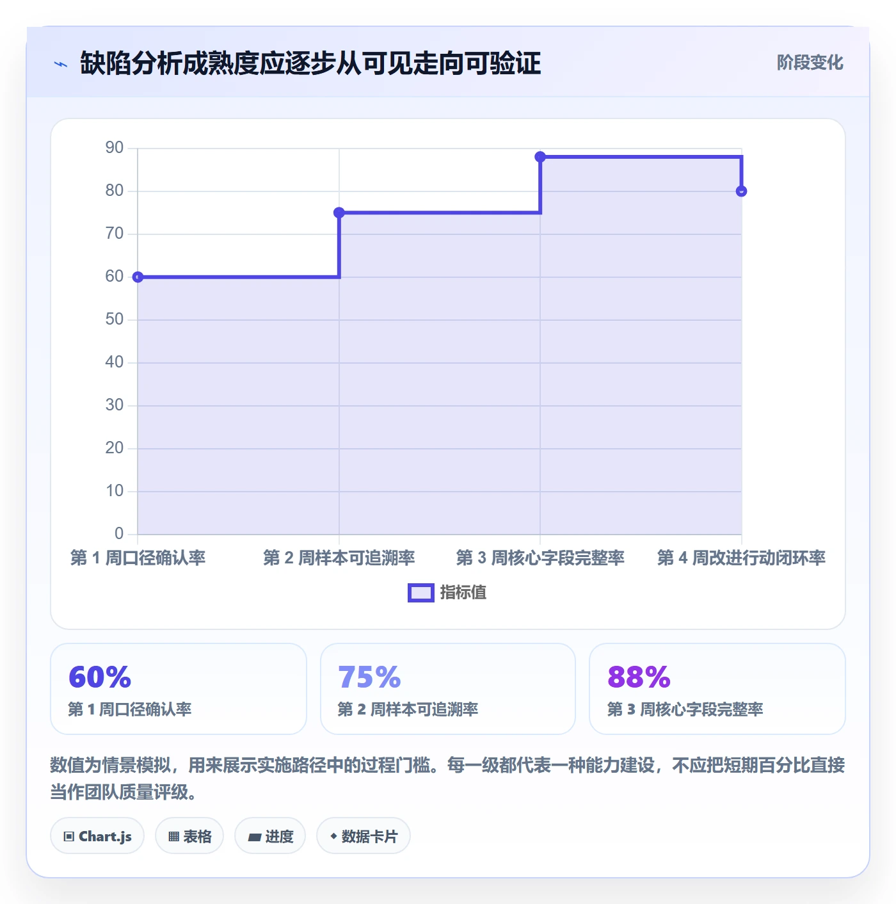
Task: Select the 88% stat card value
Action: (x=639, y=677)
